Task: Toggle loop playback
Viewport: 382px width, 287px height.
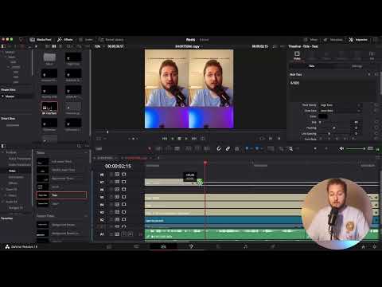Action: tap(203, 139)
